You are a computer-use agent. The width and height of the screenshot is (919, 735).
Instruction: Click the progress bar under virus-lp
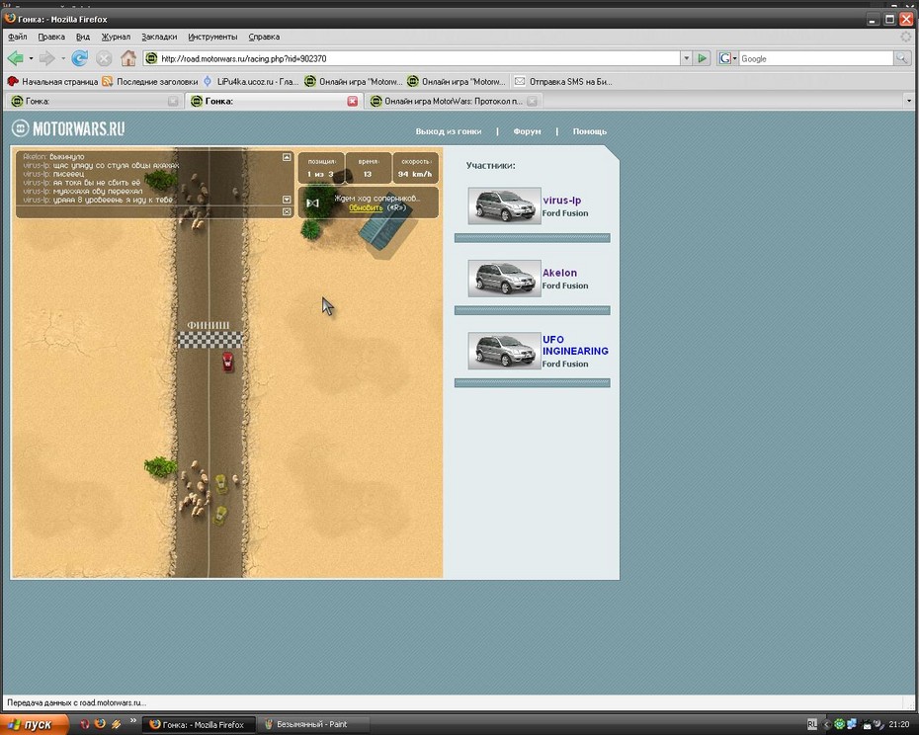(533, 238)
